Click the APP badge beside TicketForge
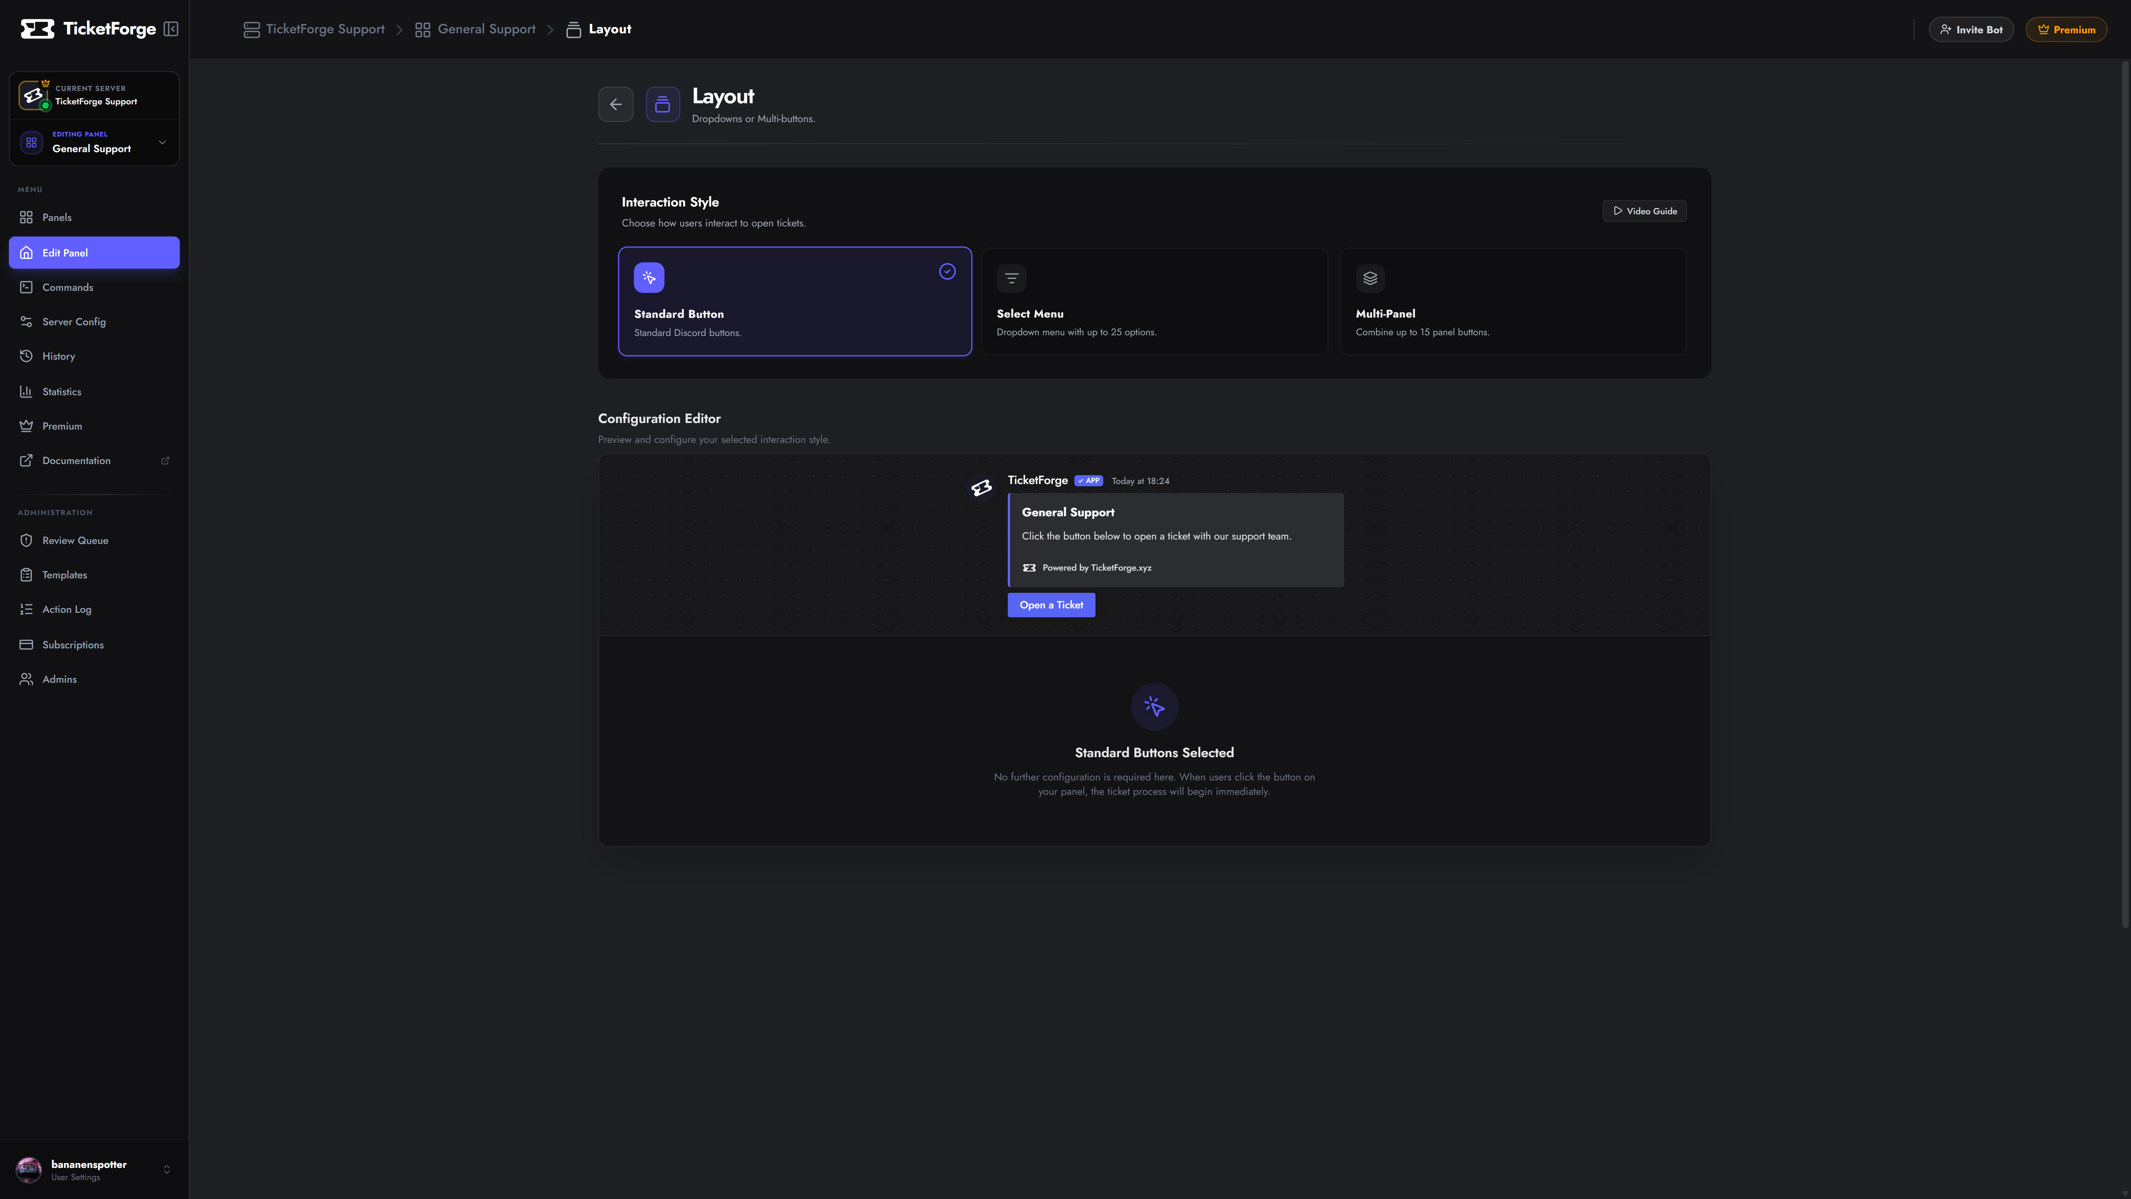 point(1089,481)
